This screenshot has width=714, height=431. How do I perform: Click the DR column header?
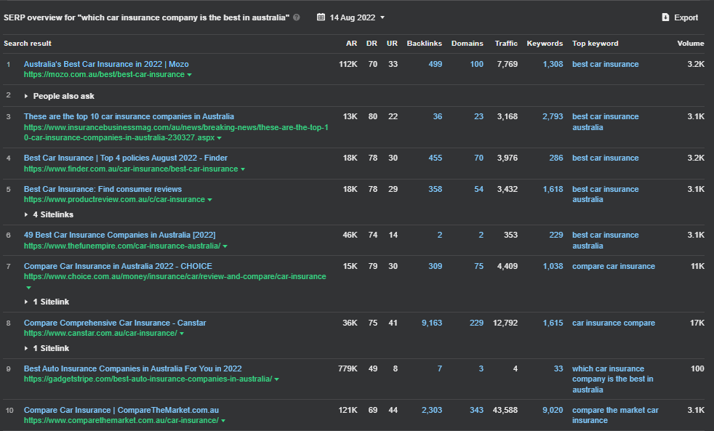coord(372,43)
